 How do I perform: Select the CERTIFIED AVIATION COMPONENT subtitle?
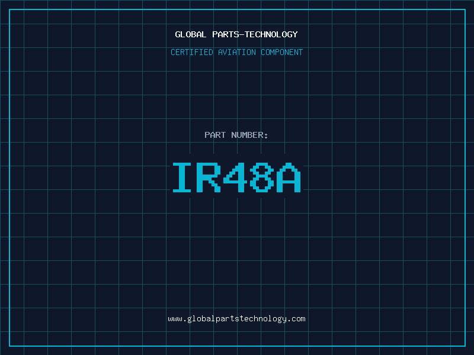[236, 52]
